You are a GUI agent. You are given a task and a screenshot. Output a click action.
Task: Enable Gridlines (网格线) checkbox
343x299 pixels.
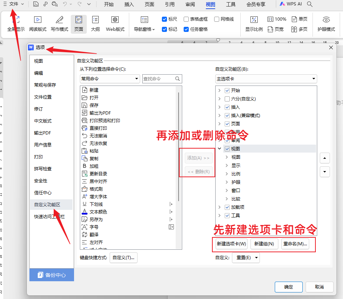[x=217, y=19]
